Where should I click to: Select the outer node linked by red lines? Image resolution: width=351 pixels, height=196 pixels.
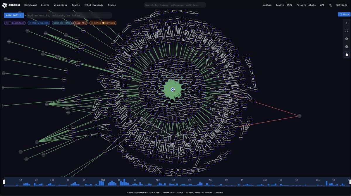pyautogui.click(x=299, y=116)
